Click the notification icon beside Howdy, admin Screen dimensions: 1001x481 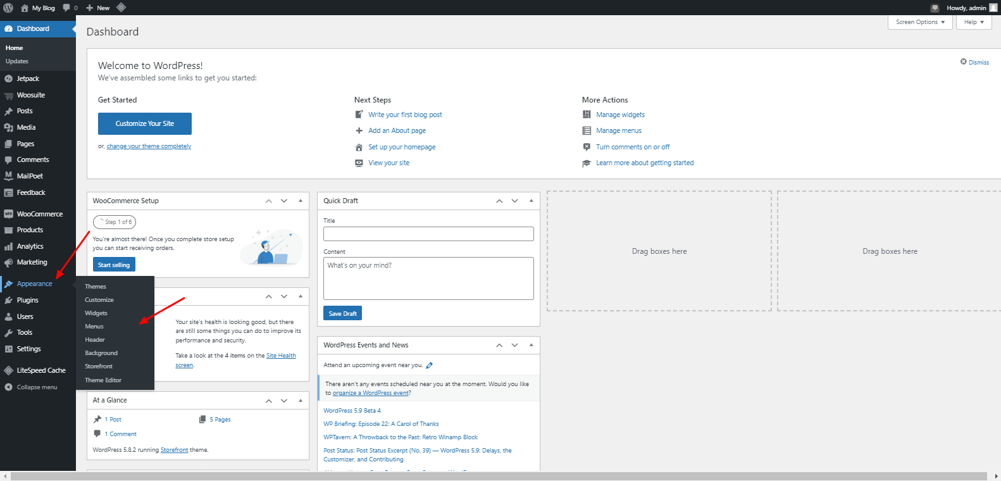tap(935, 8)
